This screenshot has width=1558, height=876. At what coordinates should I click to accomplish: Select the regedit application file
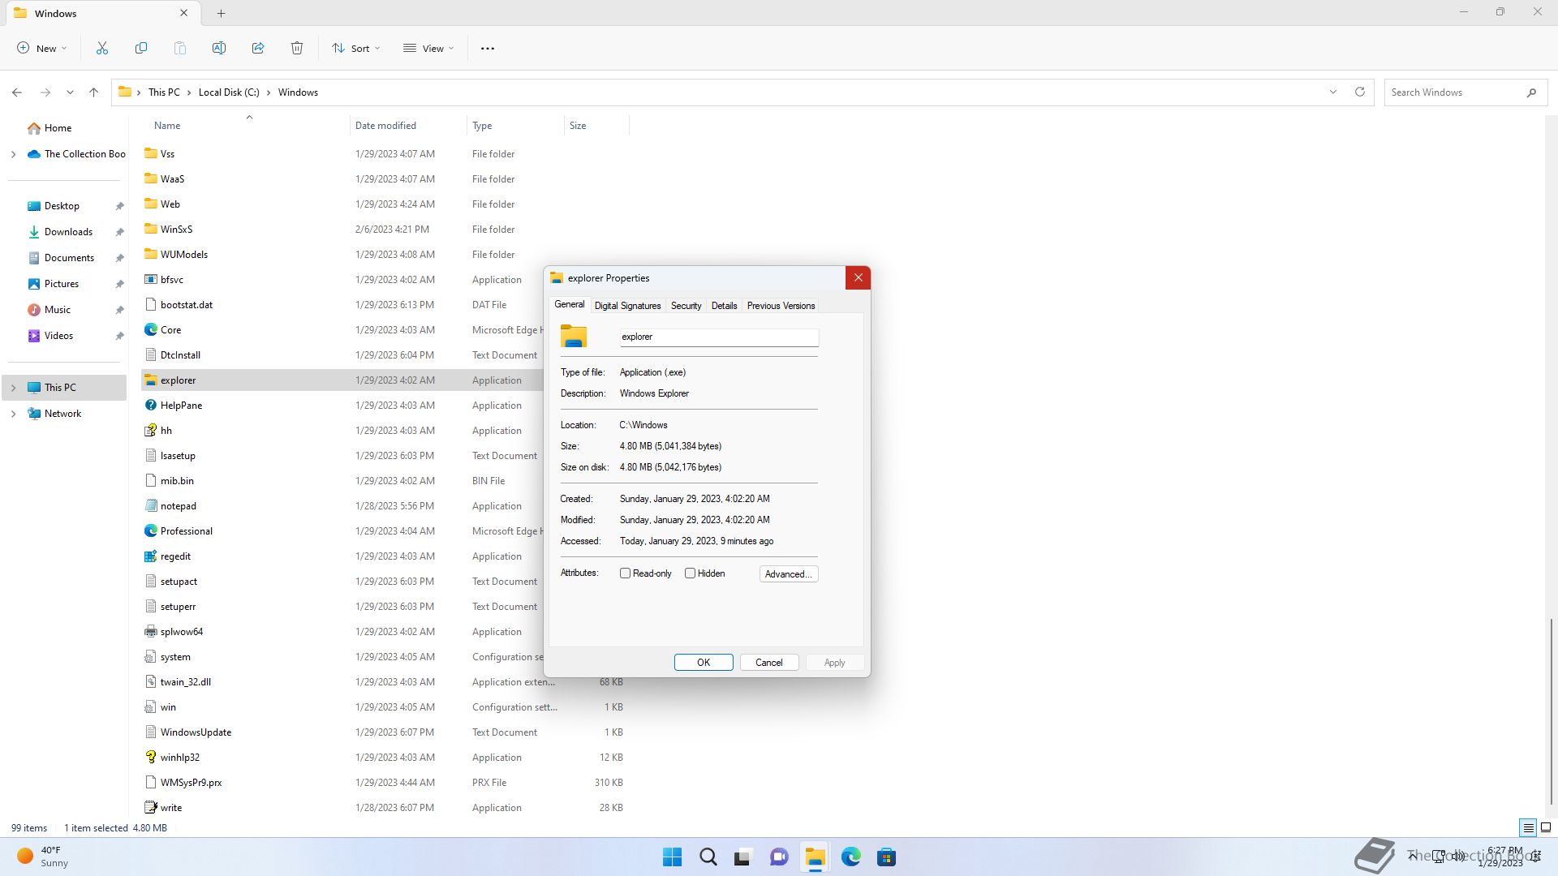pos(175,556)
